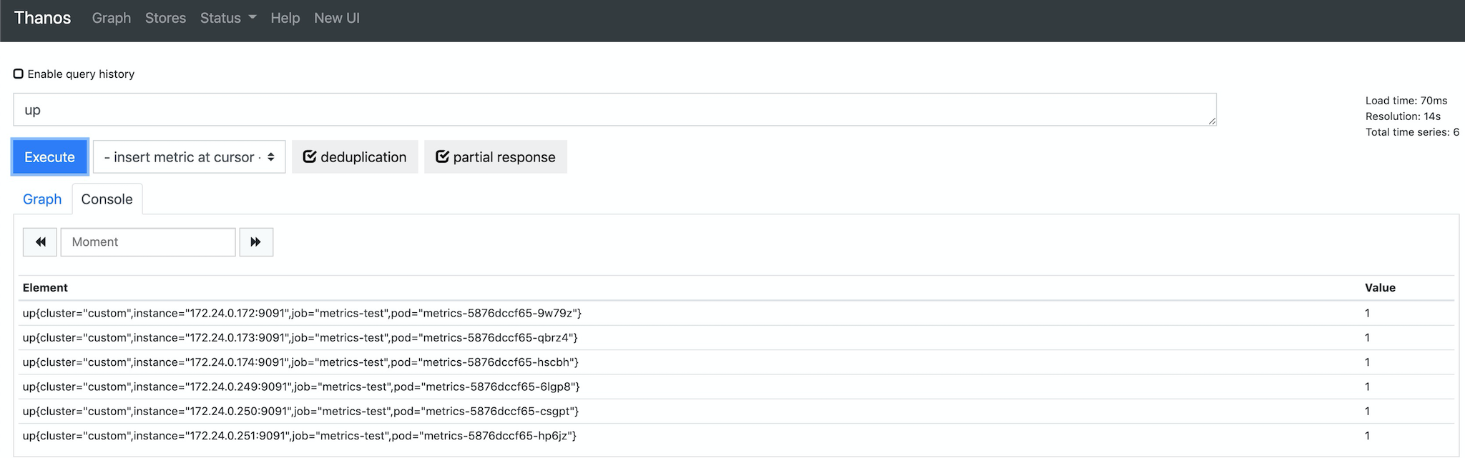This screenshot has width=1465, height=458.
Task: Select the Console tab
Action: (x=107, y=199)
